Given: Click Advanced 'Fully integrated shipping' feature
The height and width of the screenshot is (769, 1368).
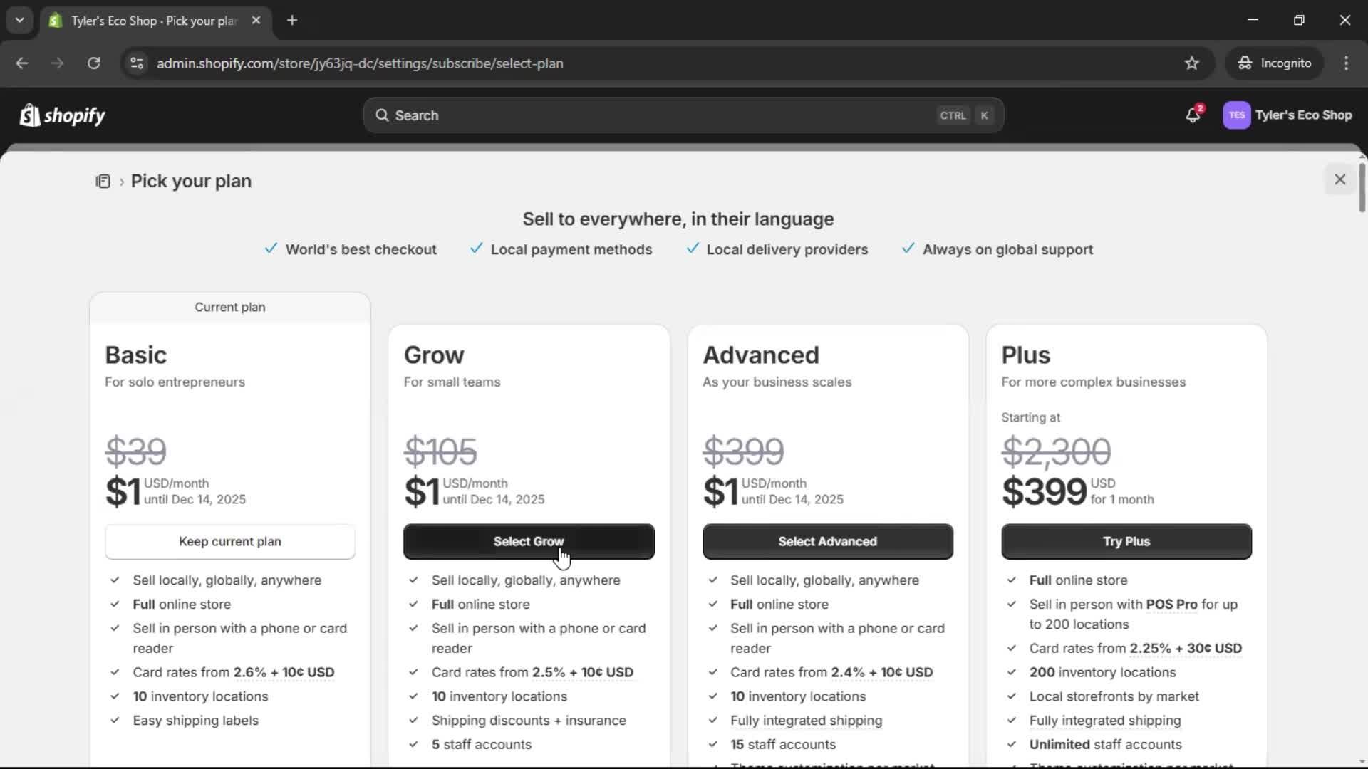Looking at the screenshot, I should [806, 721].
